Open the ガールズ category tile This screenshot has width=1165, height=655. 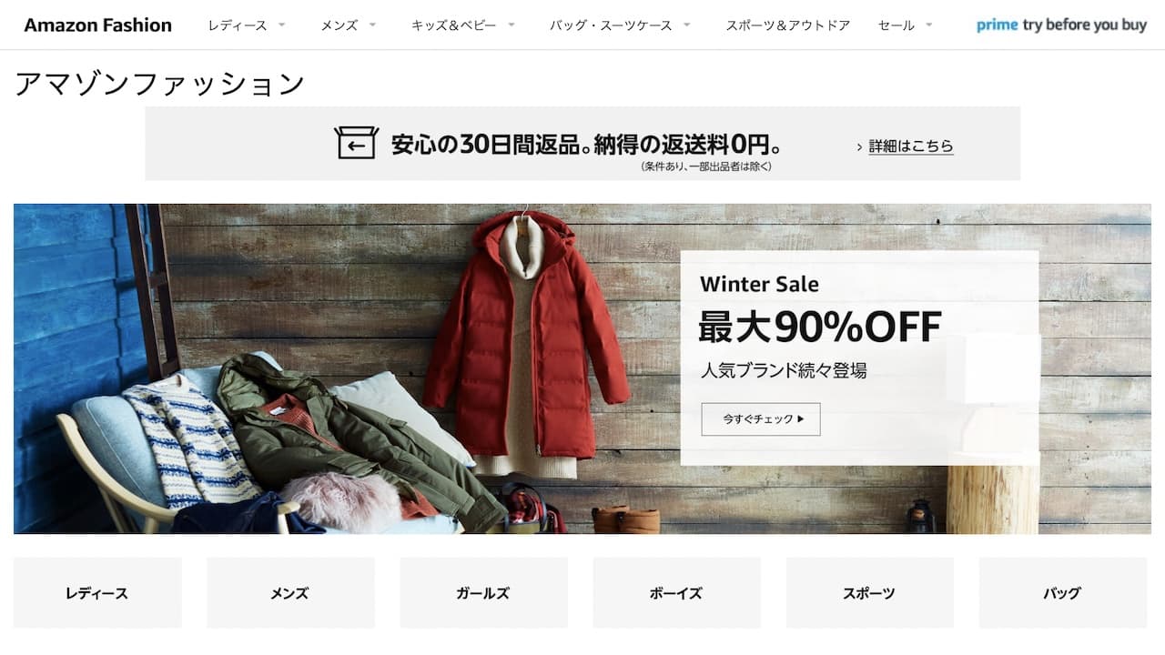click(x=483, y=592)
